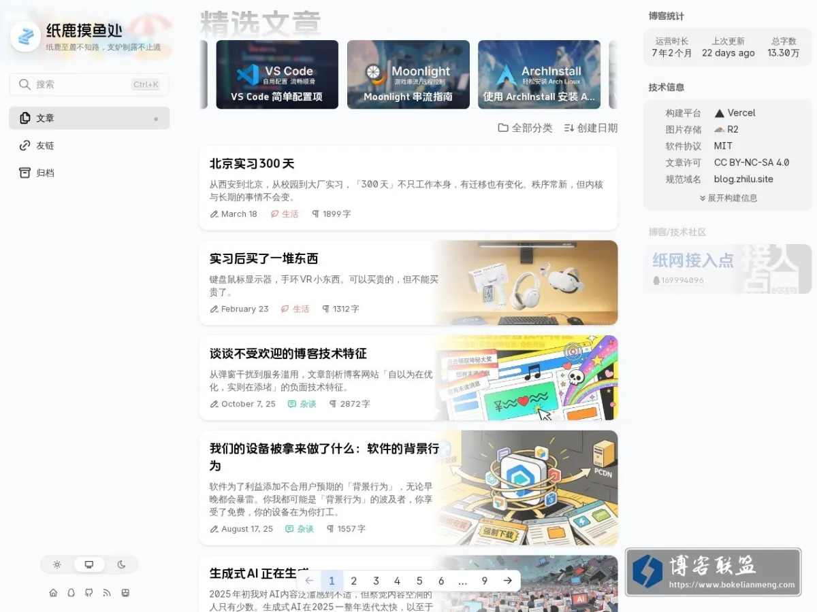
Task: Focus the 搜索 search input field
Action: coord(89,84)
